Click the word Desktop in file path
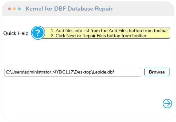 pos(83,72)
